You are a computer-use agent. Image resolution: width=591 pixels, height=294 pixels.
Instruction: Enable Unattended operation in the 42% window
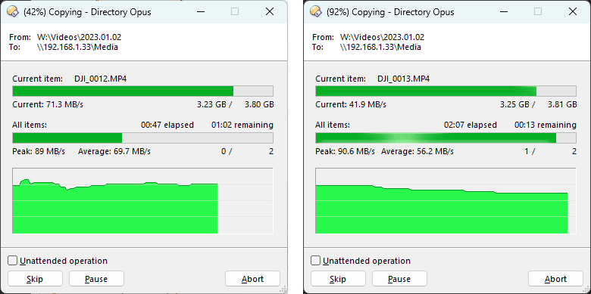tap(12, 261)
